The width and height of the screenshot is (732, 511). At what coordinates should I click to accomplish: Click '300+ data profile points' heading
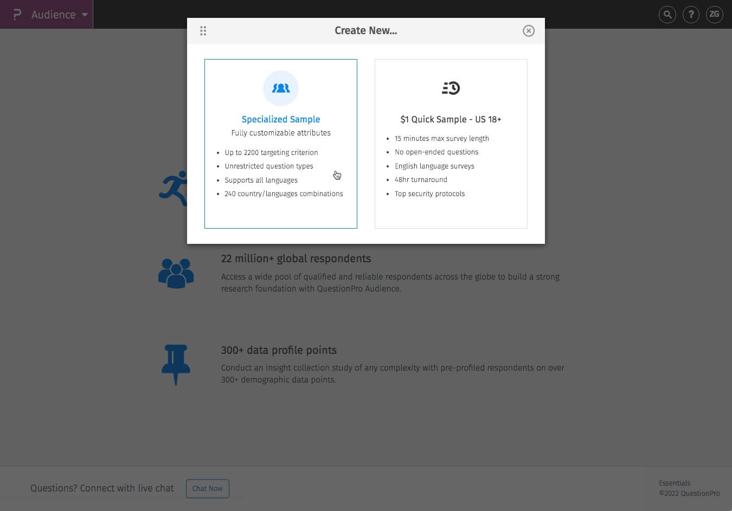click(279, 351)
